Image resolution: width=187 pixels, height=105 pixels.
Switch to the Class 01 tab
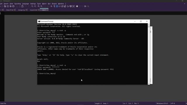10,10
